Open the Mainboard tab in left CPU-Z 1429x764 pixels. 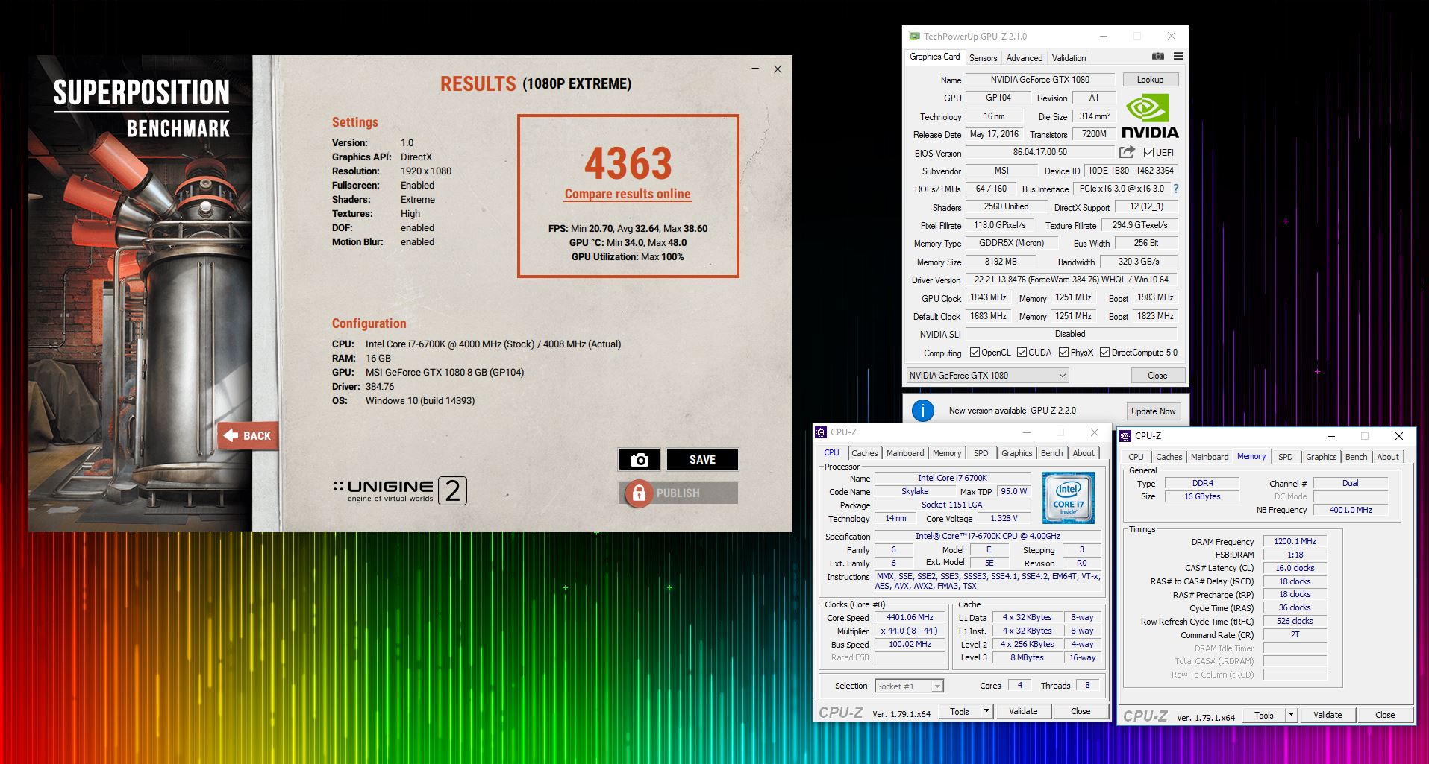pos(904,453)
